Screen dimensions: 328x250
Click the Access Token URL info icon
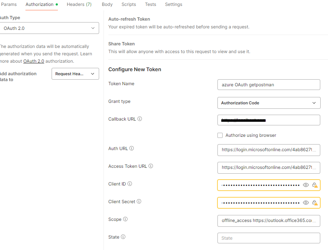[x=150, y=166]
